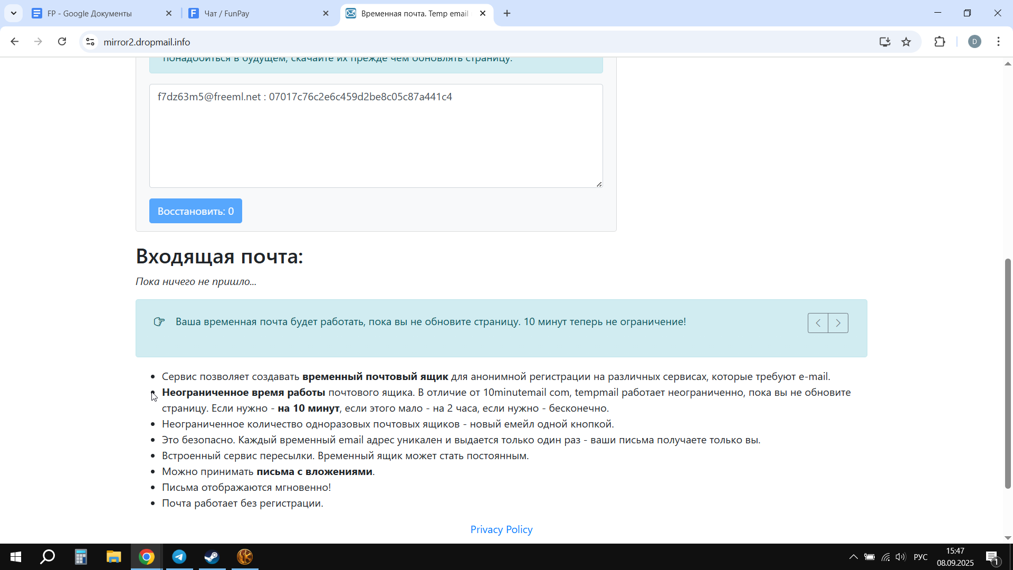Screen dimensions: 1013x570
Task: Click the Восстановить: 0 button
Action: tap(195, 211)
